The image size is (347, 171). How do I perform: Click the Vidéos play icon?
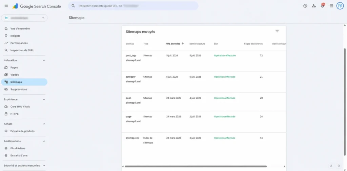pyautogui.click(x=6, y=75)
